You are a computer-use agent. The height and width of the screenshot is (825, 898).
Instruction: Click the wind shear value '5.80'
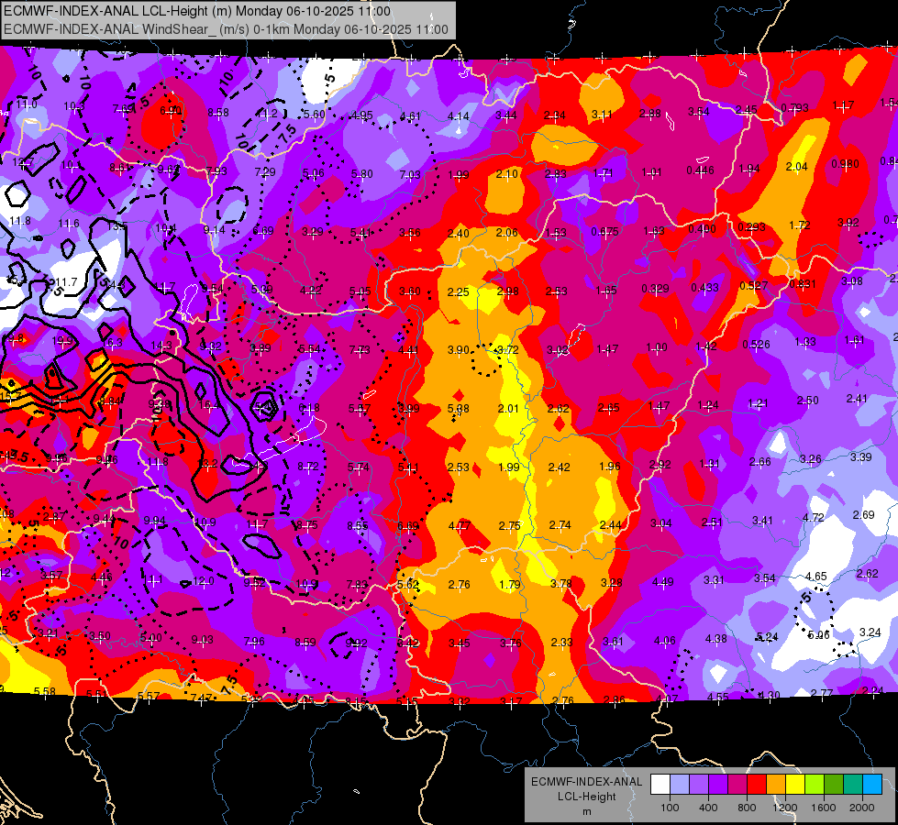pyautogui.click(x=362, y=173)
